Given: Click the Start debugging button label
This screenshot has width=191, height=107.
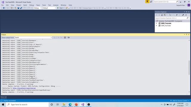Looking at the screenshot, I should pyautogui.click(x=61, y=8).
